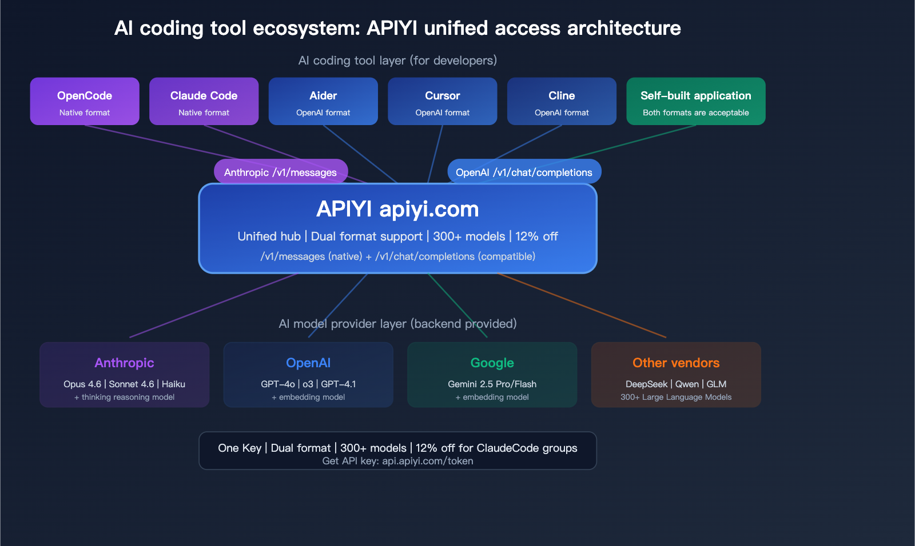Select the Cline tool node
The image size is (915, 546).
pos(561,101)
